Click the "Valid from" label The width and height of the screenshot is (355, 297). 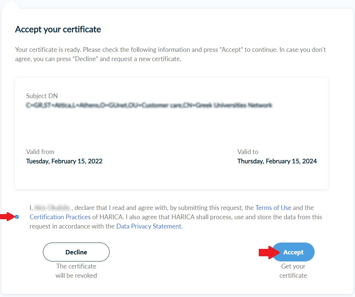click(40, 152)
